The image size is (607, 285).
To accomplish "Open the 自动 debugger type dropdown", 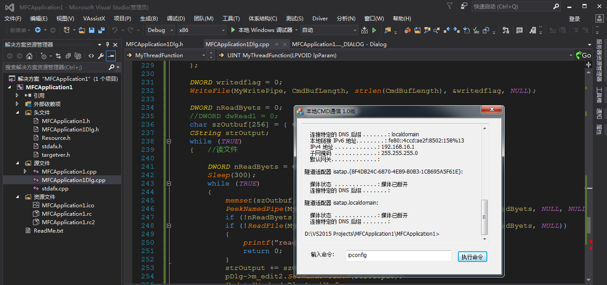I will pyautogui.click(x=329, y=30).
